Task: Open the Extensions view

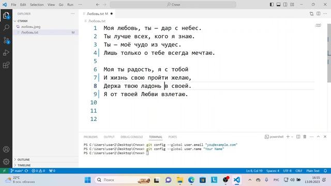Action: [6, 65]
